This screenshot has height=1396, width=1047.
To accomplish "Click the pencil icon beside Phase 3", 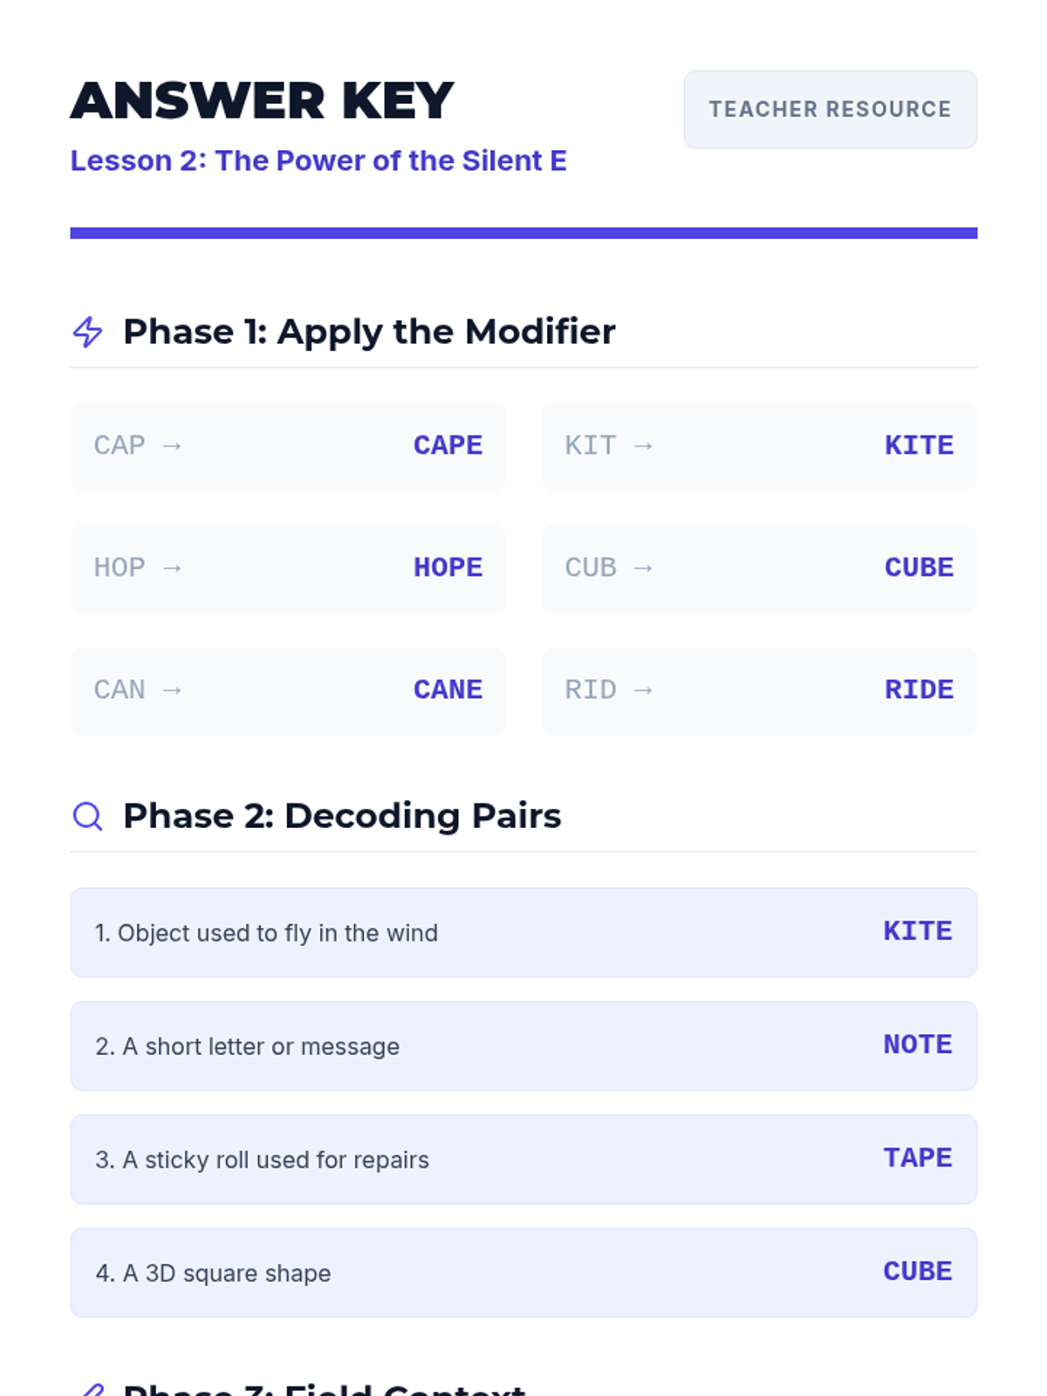I will point(90,1389).
